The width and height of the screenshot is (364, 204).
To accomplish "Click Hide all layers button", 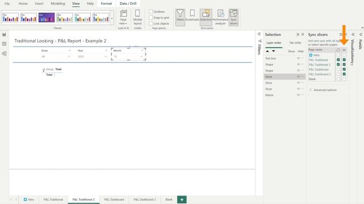I will pos(301,52).
